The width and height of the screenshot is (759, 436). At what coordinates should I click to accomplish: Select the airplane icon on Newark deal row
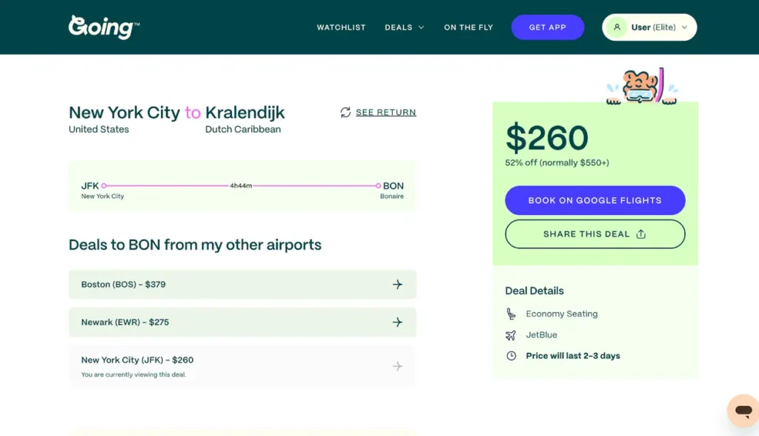coord(398,322)
